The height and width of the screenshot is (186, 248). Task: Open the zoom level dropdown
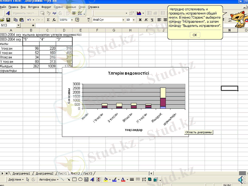(72, 20)
